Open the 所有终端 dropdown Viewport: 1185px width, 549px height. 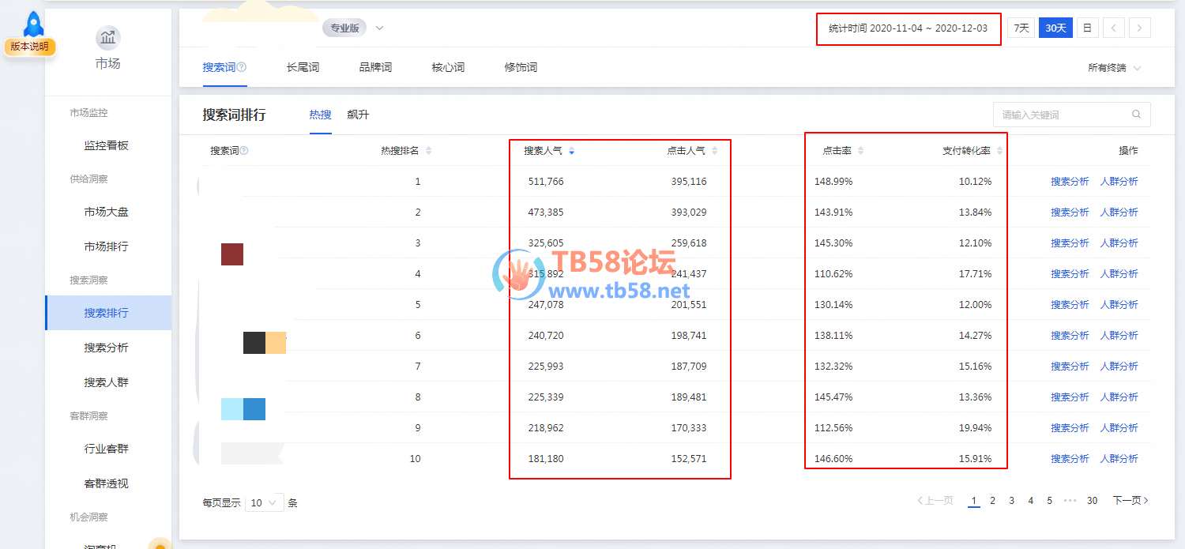(1114, 68)
